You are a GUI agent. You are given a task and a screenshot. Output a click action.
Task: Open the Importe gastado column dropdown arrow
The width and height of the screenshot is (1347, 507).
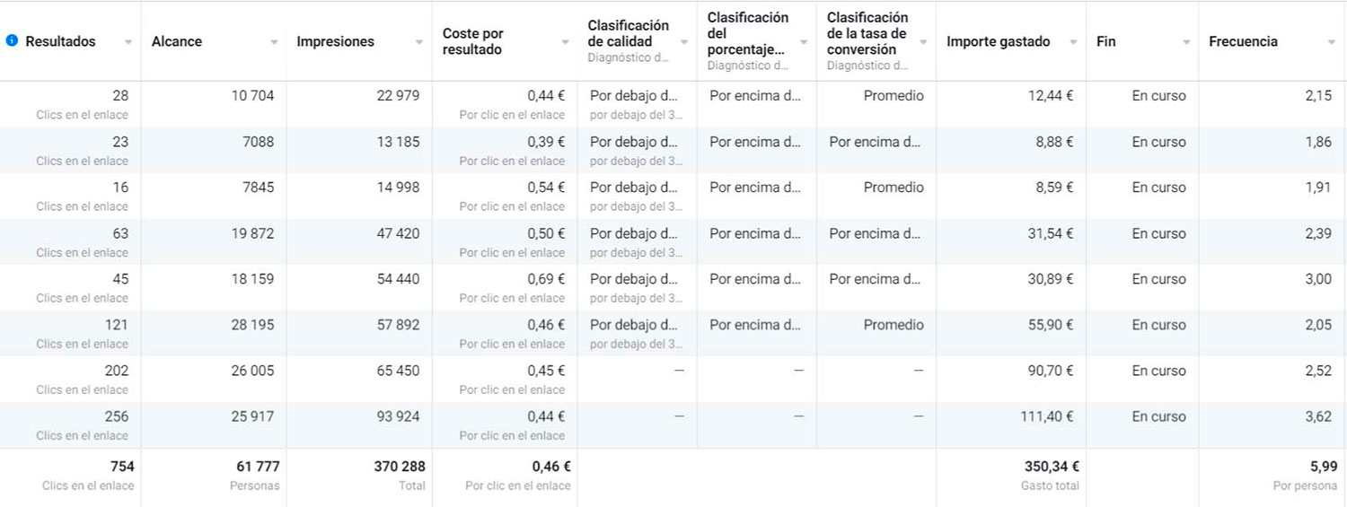1073,42
